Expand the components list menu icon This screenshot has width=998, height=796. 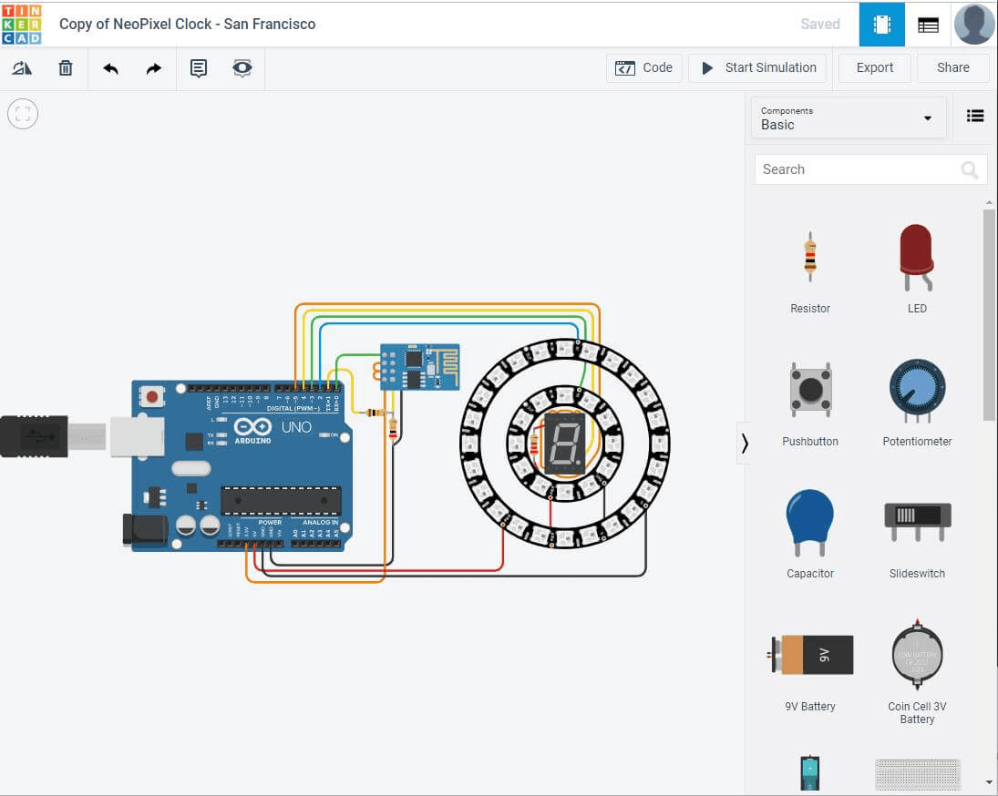pos(975,116)
